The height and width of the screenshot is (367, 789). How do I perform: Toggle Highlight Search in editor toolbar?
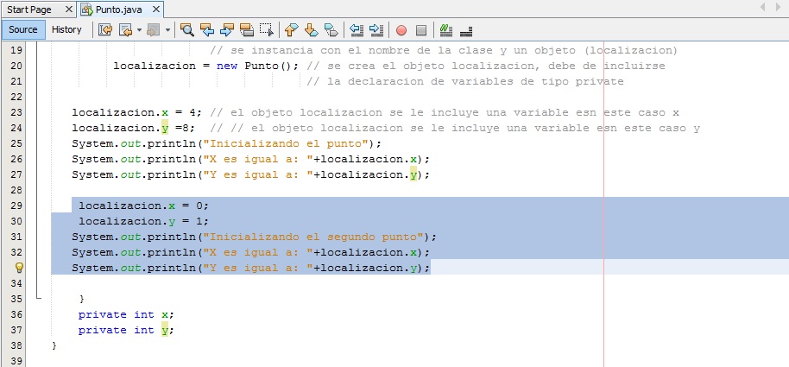(x=247, y=29)
